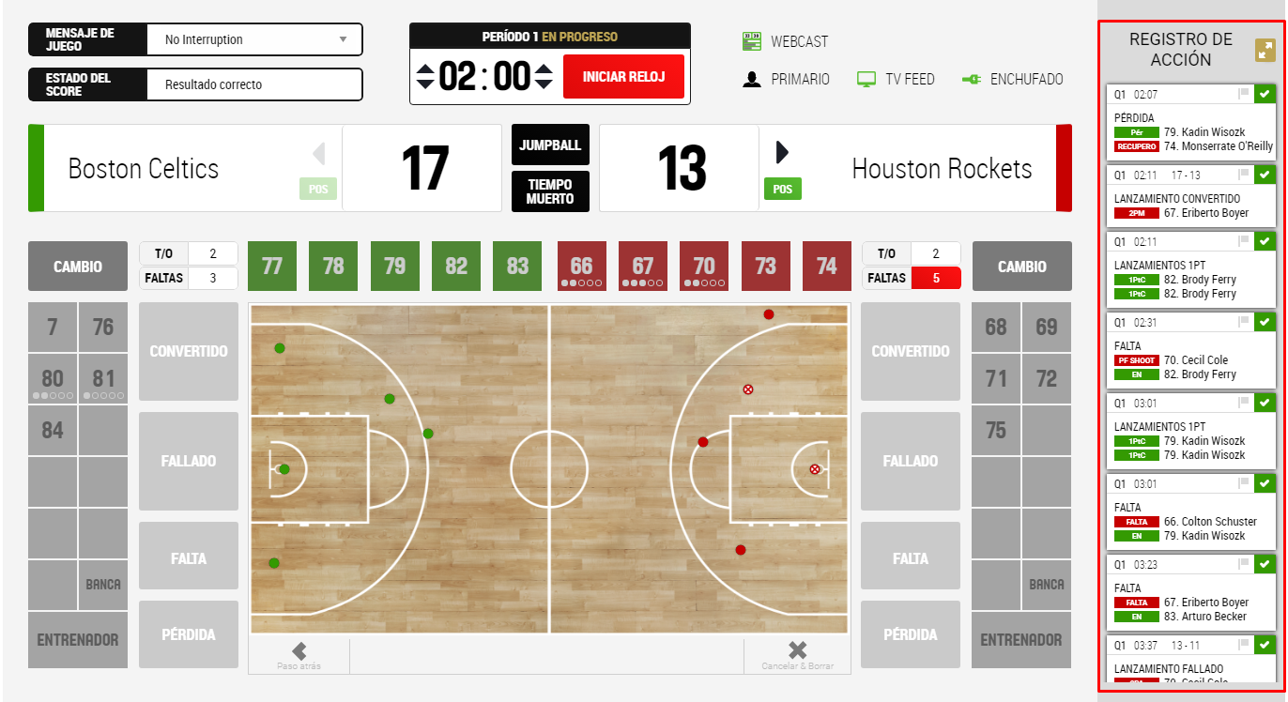
Task: Select Rockets on-court player 70
Action: point(704,267)
